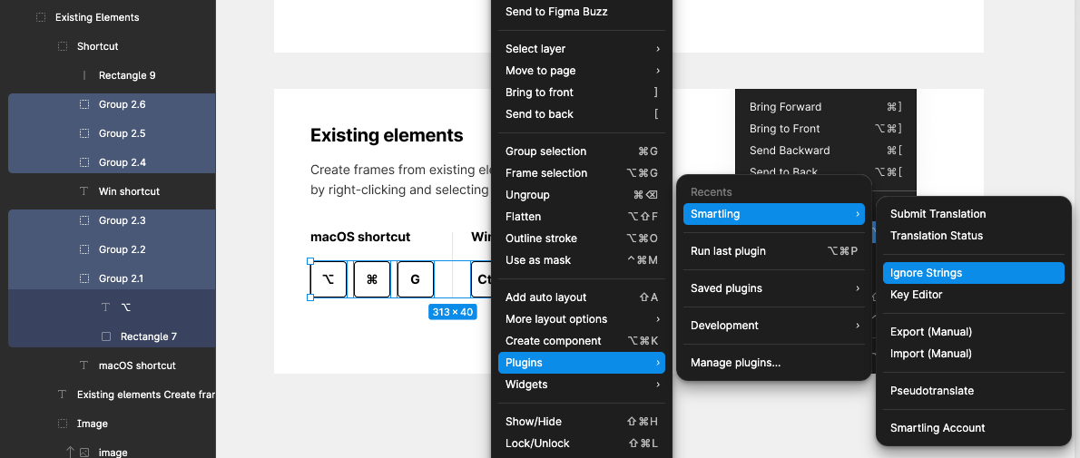
Task: Choose Flatten from context menu
Action: click(582, 217)
